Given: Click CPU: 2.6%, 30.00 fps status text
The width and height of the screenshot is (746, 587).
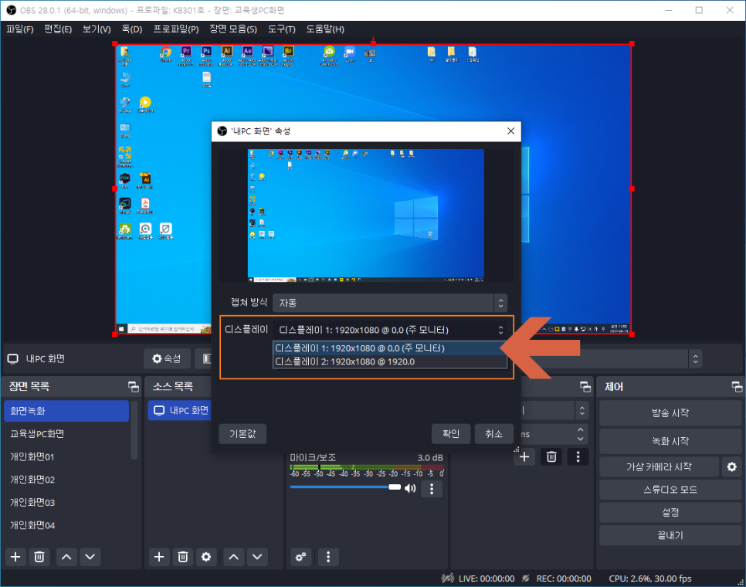Looking at the screenshot, I should pos(650,579).
